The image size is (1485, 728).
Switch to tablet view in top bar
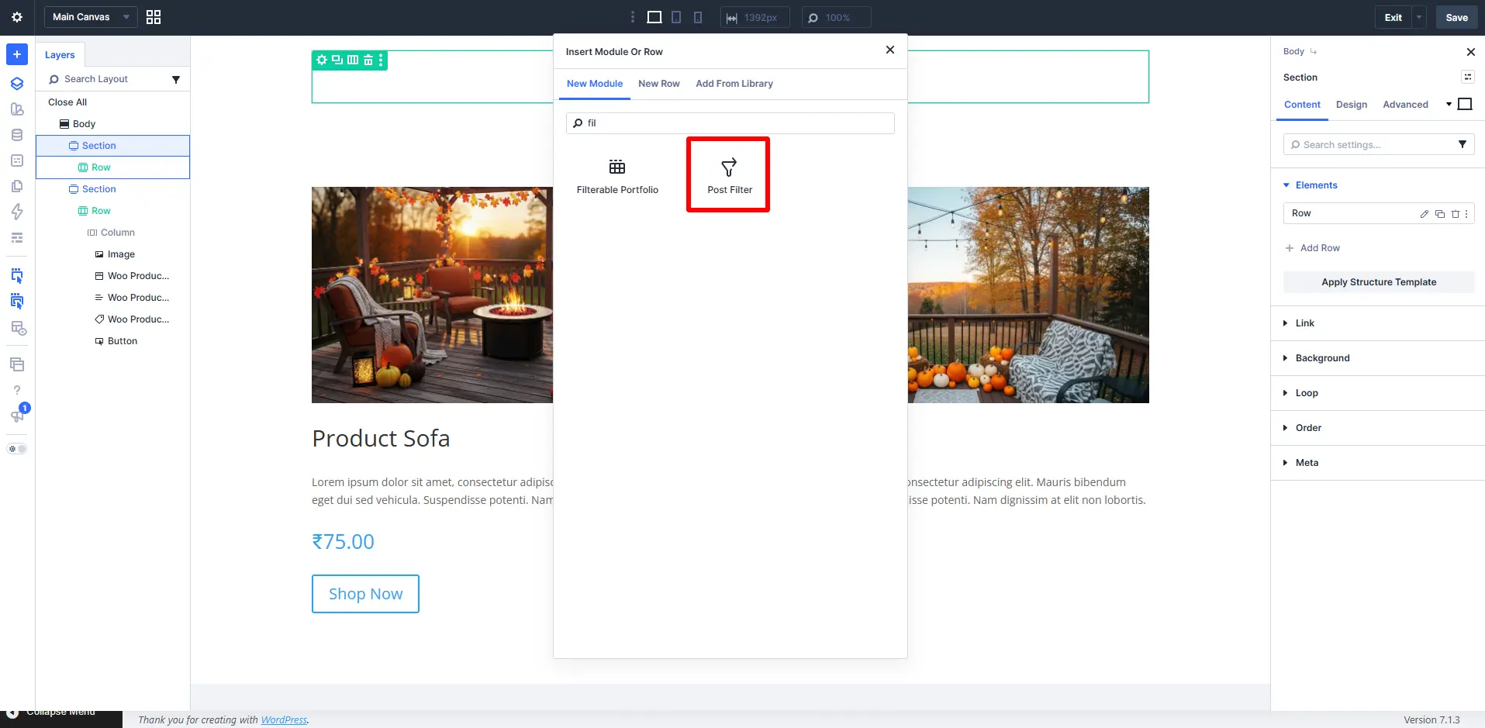pos(676,17)
